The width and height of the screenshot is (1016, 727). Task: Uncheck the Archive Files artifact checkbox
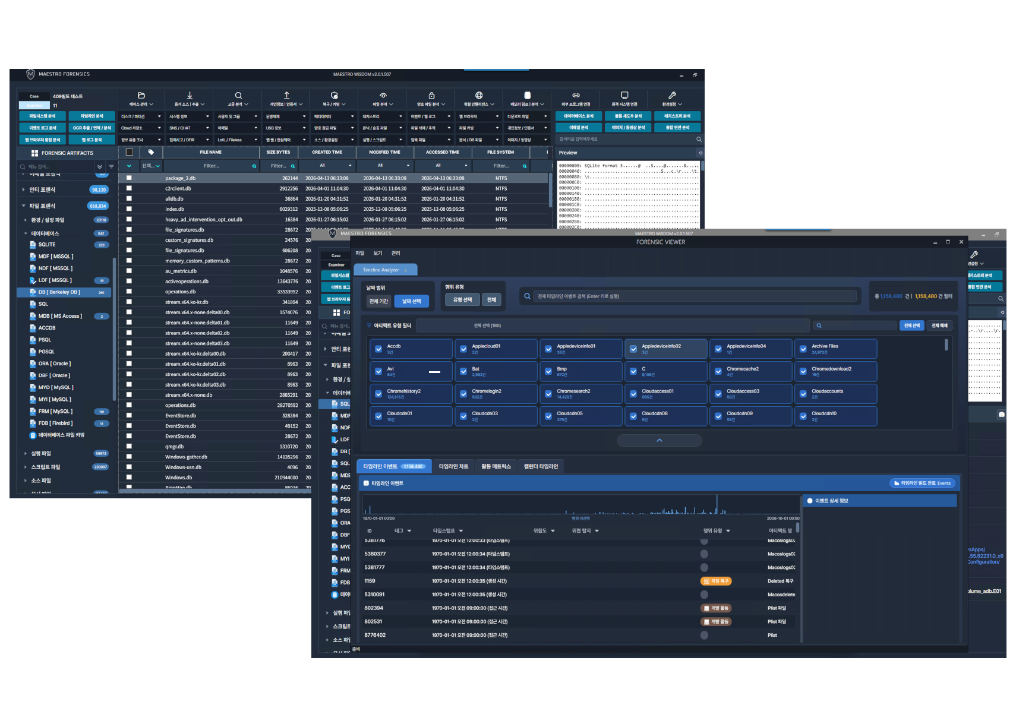click(803, 349)
